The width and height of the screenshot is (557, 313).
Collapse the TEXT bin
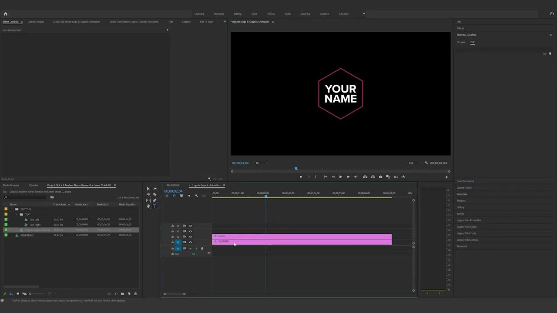click(x=17, y=214)
